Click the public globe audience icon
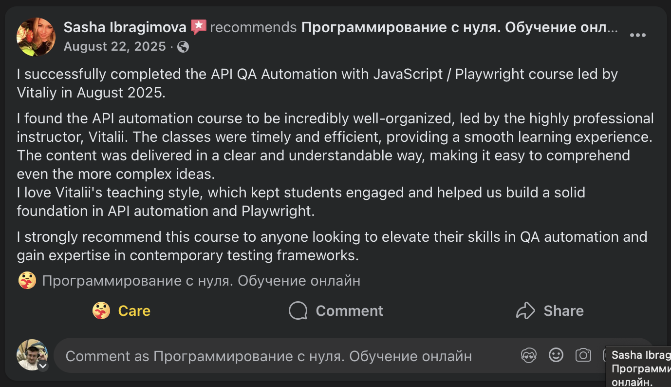Image resolution: width=671 pixels, height=387 pixels. [184, 47]
